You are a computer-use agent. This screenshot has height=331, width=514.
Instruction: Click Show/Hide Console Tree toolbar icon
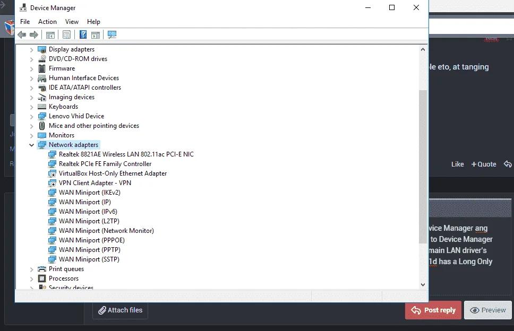pos(50,34)
